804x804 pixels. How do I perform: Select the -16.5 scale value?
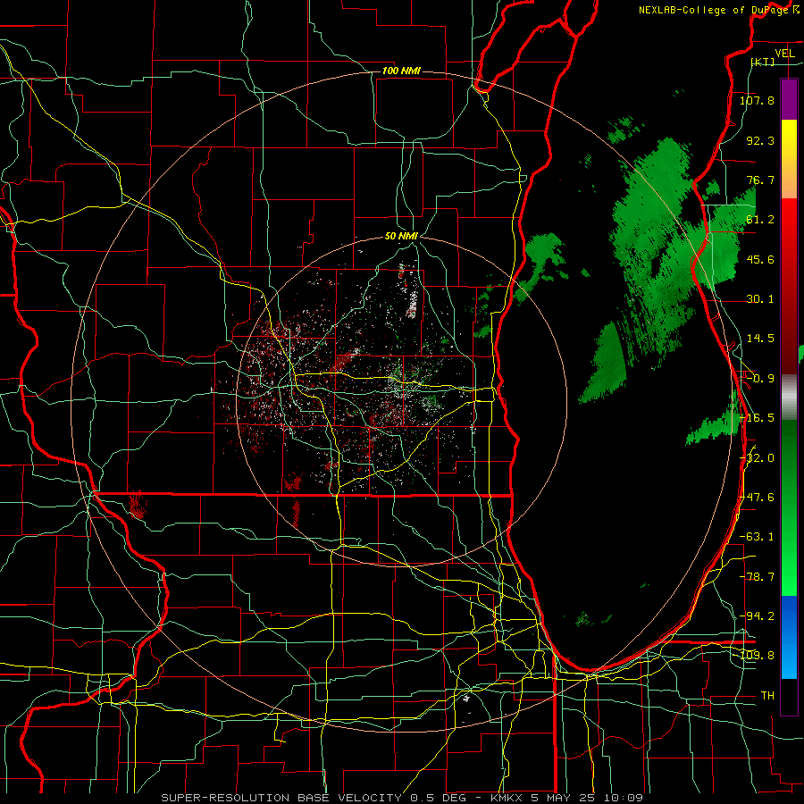coord(757,417)
